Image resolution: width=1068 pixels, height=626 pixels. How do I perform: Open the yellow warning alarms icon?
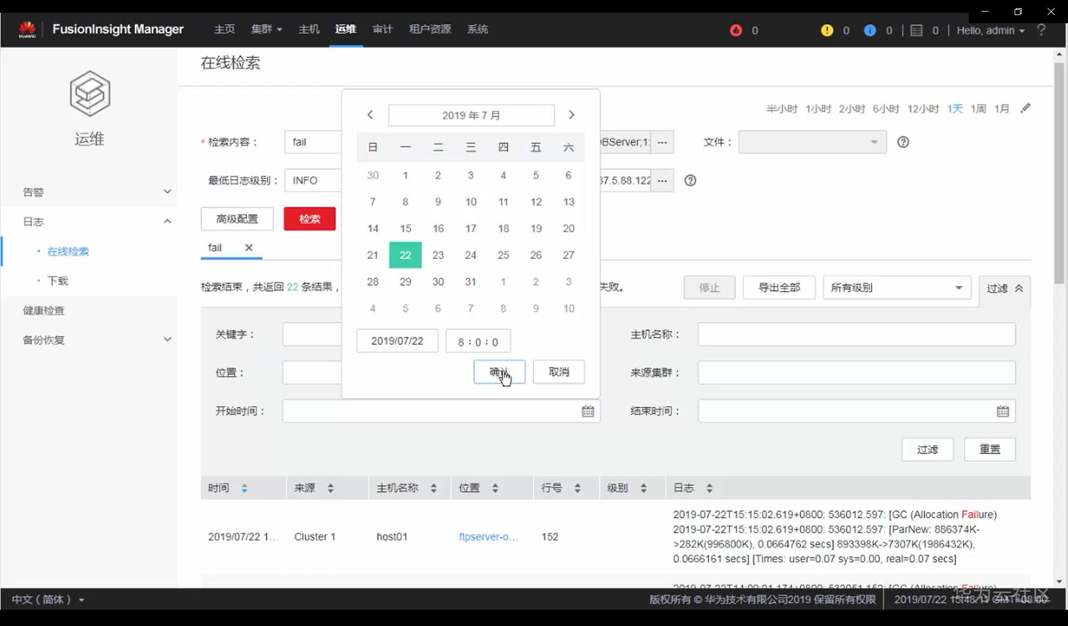pyautogui.click(x=827, y=30)
